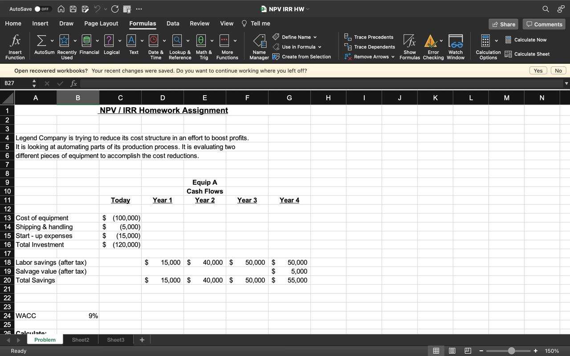Screen dimensions: 570x356
Task: Open the Sheet2 worksheet tab
Action: point(81,340)
